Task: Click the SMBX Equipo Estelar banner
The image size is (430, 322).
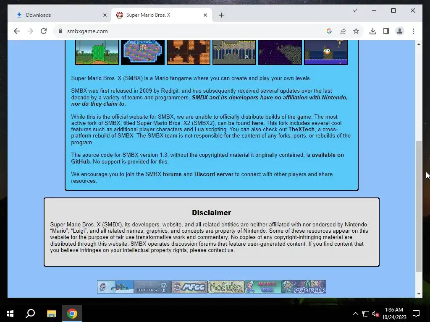Action: click(304, 287)
